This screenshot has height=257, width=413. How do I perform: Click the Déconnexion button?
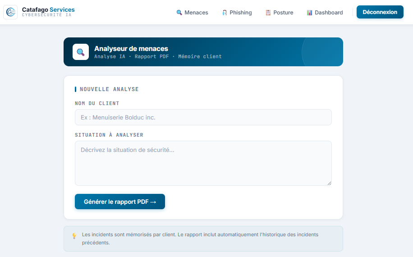[380, 12]
